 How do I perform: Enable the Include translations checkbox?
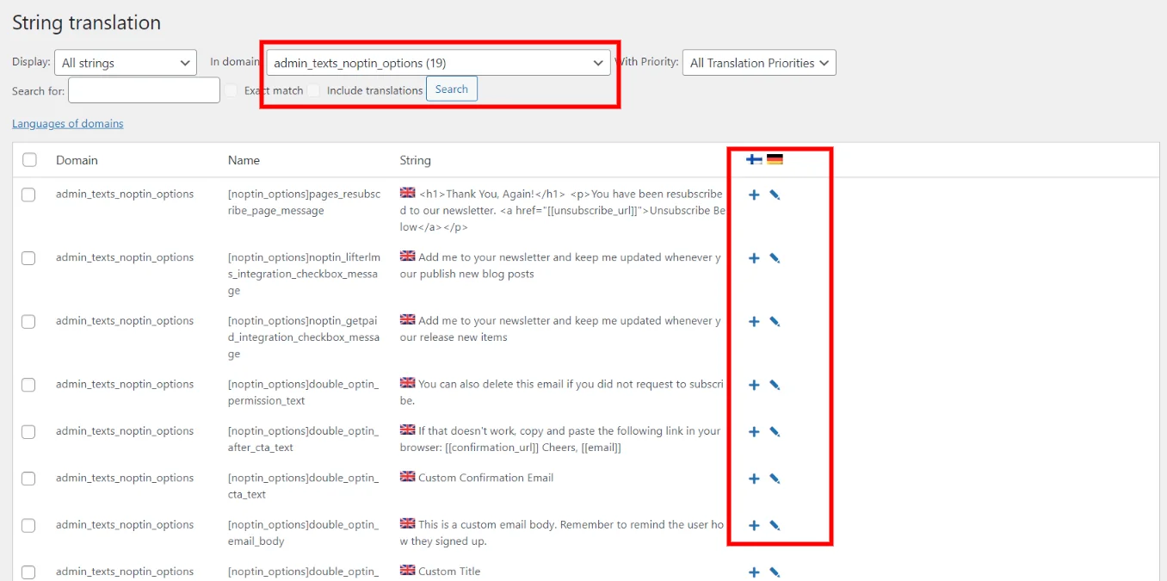point(314,90)
